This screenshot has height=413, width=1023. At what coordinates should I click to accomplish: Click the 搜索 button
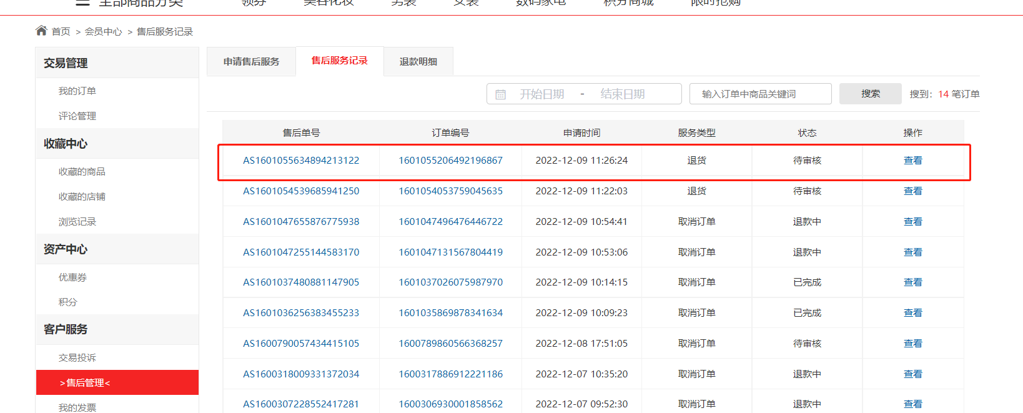(871, 94)
